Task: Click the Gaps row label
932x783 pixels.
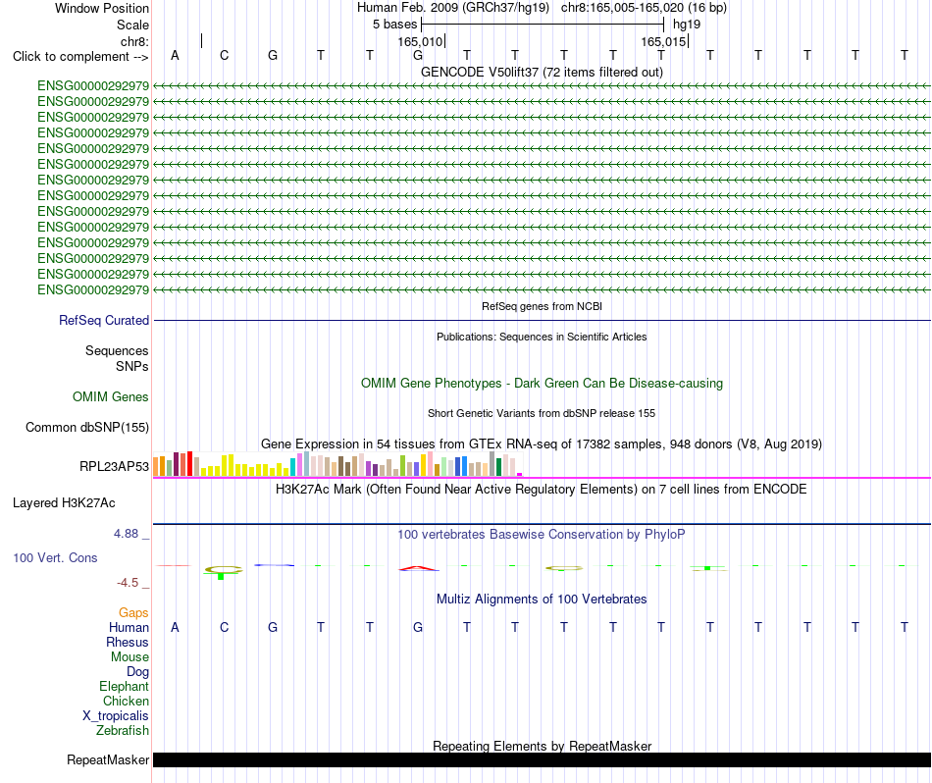Action: point(133,613)
